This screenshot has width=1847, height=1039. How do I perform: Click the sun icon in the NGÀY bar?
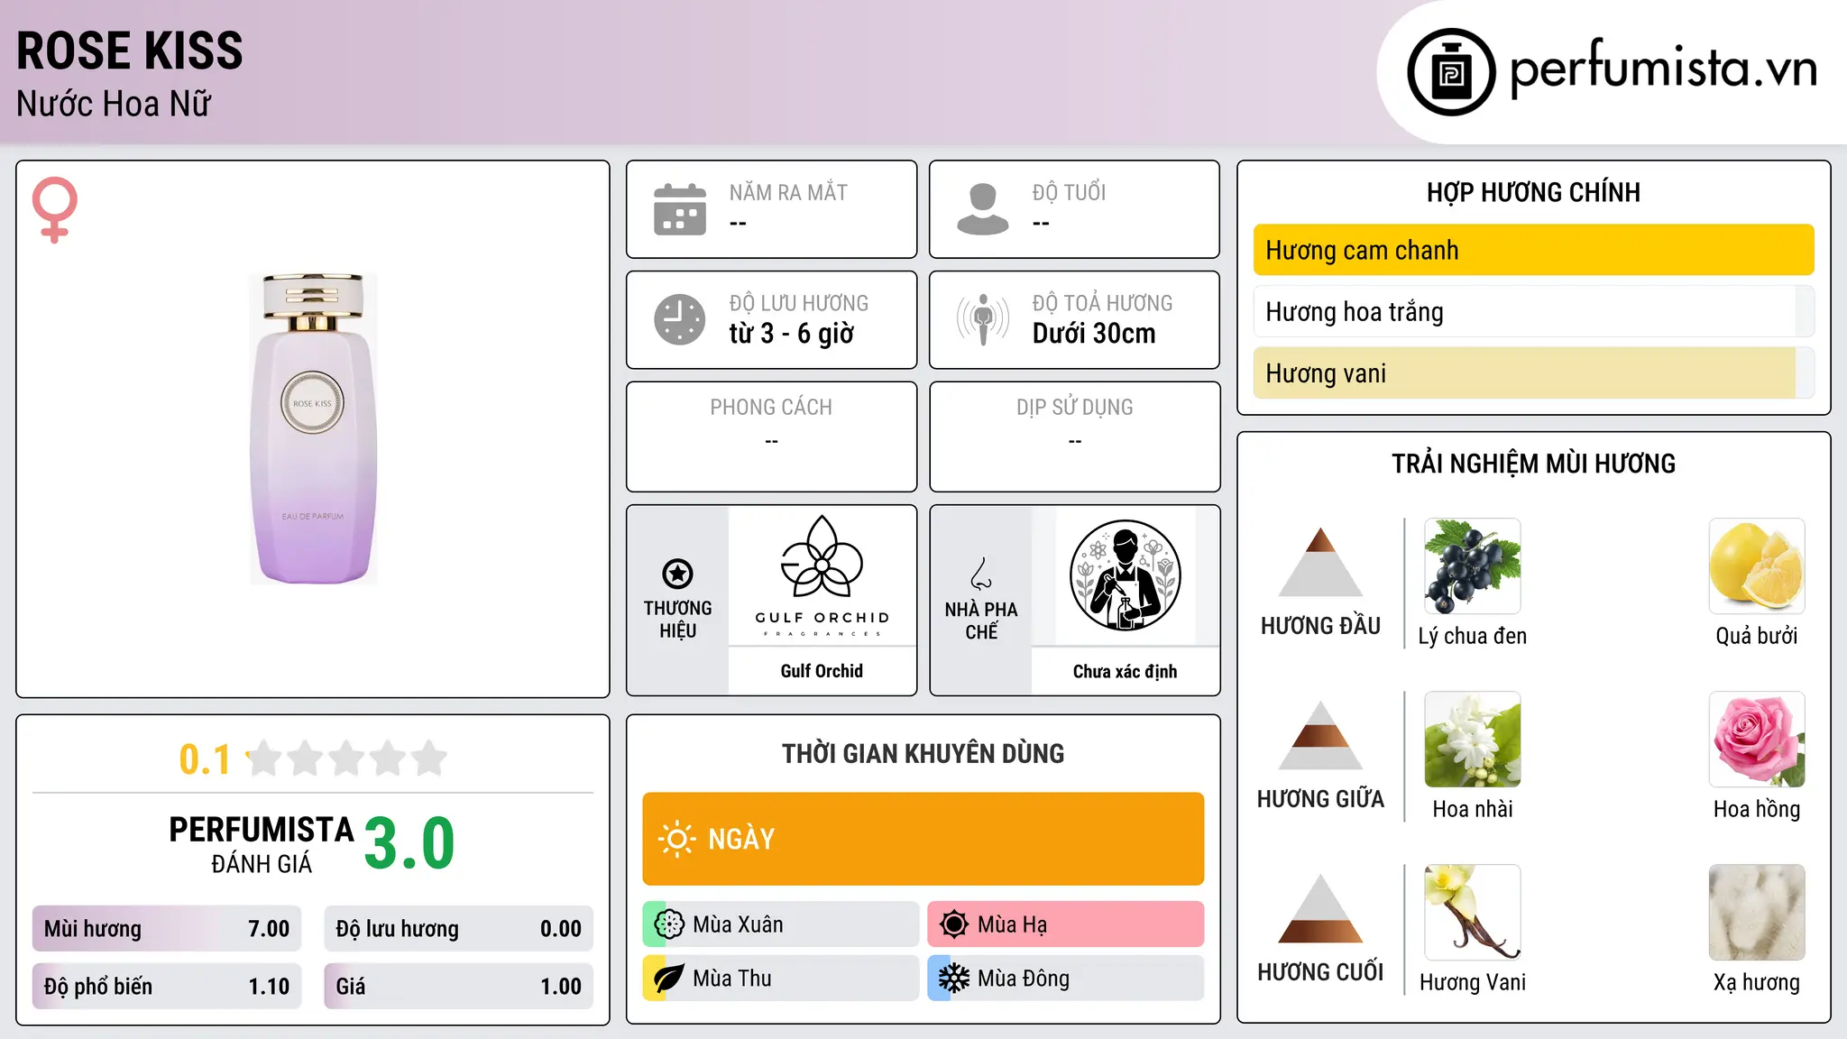coord(677,839)
